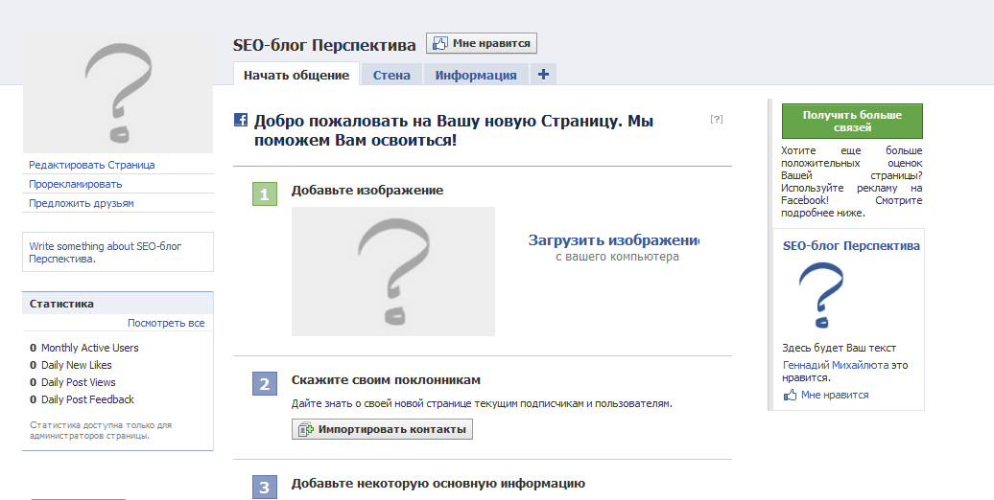Click the "Daily Post Views" statistic
The width and height of the screenshot is (994, 500).
pyautogui.click(x=72, y=381)
